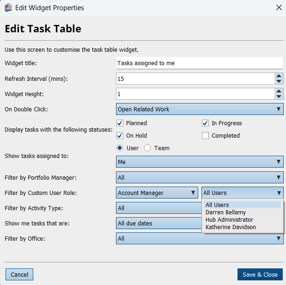Increase Refresh Interval with up arrow

point(279,76)
